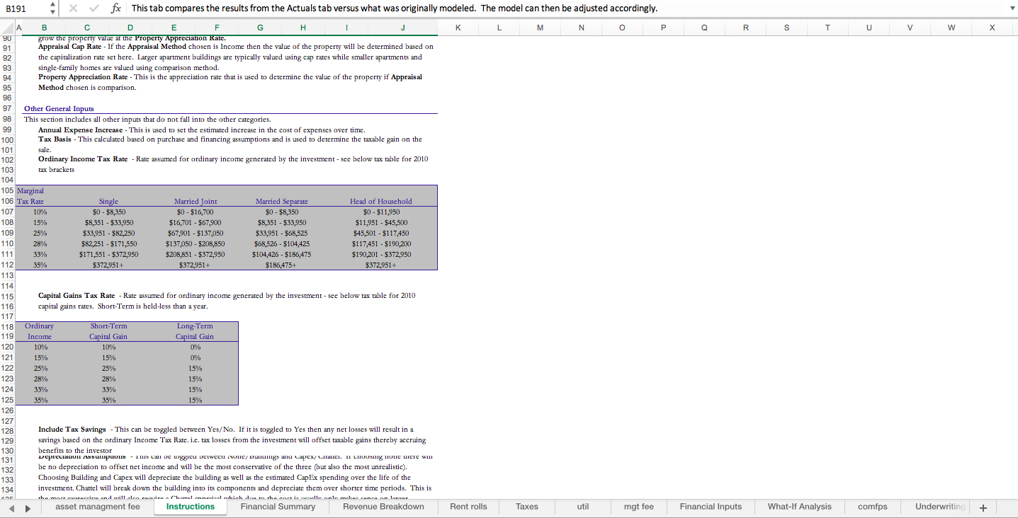This screenshot has width=1018, height=518.
Task: Click the right sheet navigation arrow
Action: point(27,507)
